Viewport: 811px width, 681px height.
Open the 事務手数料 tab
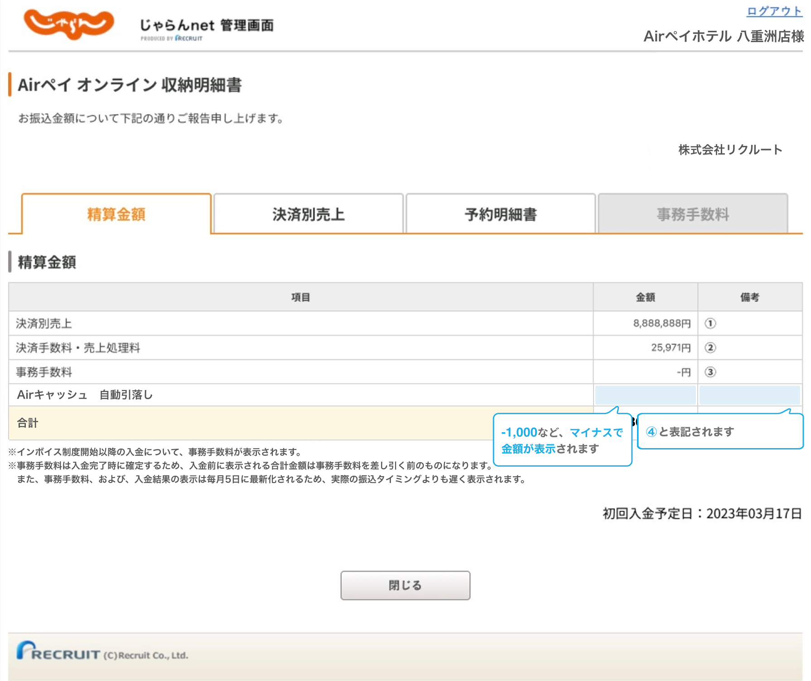693,214
